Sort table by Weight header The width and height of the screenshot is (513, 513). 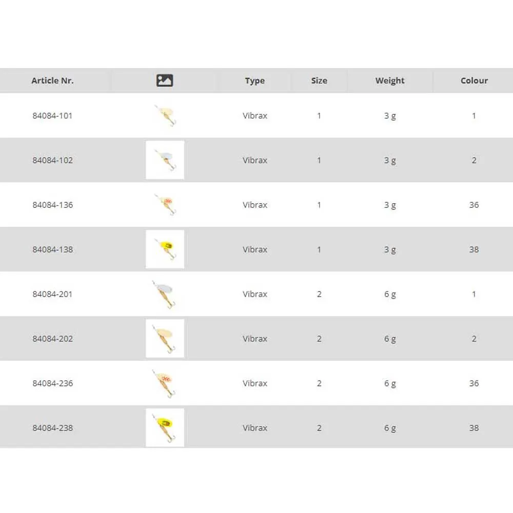390,81
